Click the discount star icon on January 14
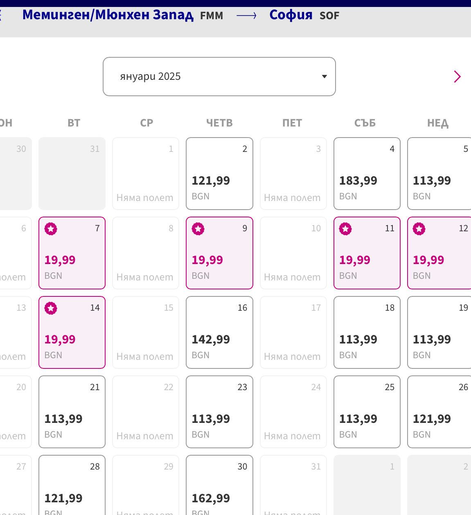 coord(51,308)
